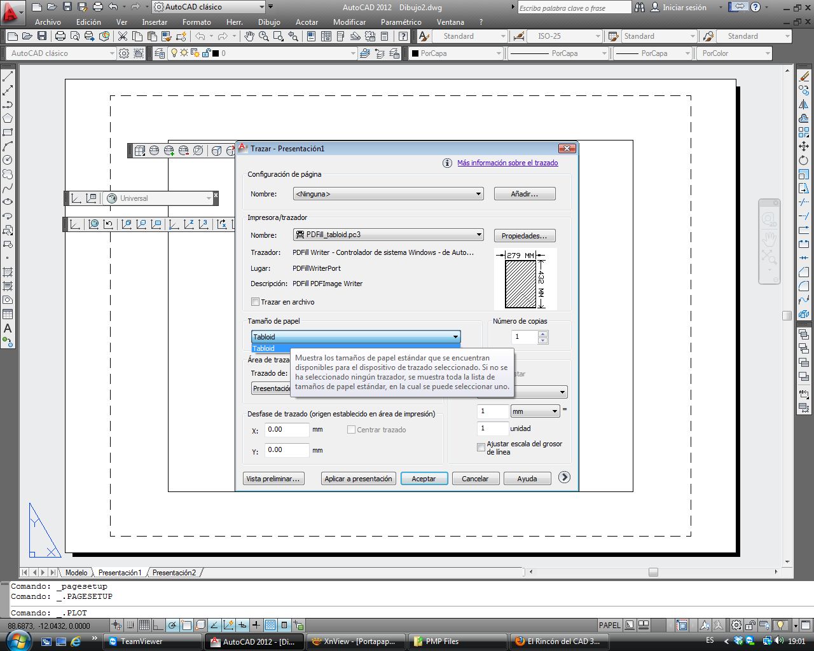
Task: Click Vista preliminar... button
Action: pyautogui.click(x=273, y=479)
